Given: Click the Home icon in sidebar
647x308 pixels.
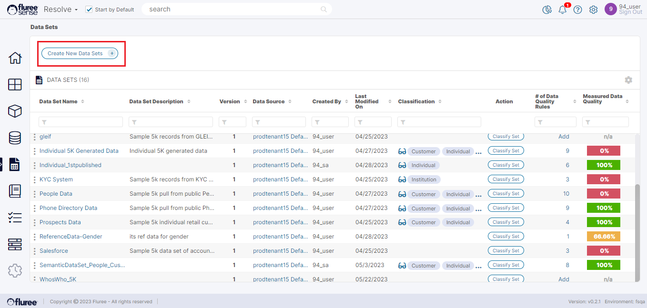Looking at the screenshot, I should click(15, 58).
